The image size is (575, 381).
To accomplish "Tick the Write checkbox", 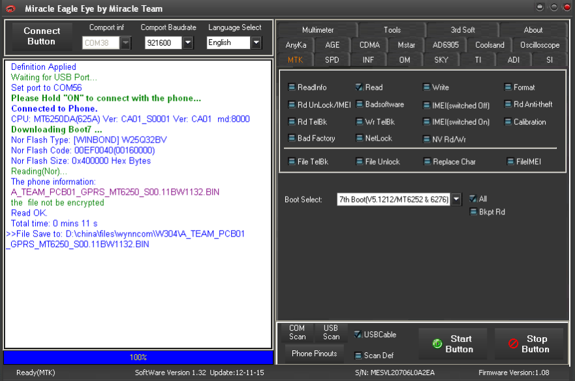I will [426, 88].
